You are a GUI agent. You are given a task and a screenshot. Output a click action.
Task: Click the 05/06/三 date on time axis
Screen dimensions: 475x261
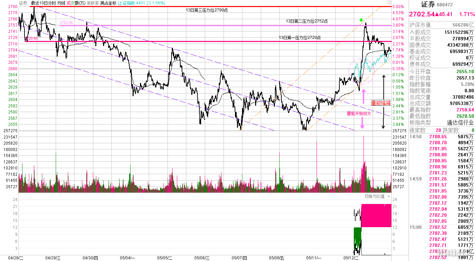[202, 258]
